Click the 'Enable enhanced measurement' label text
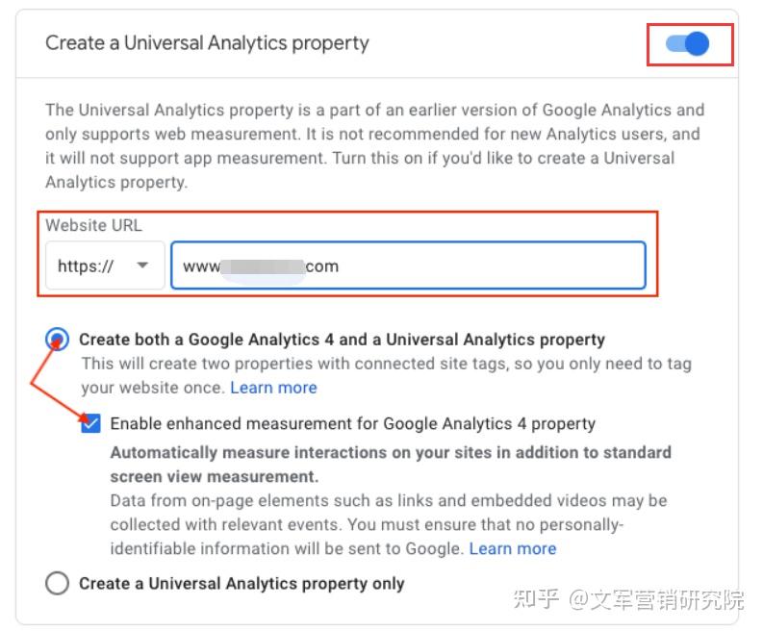 tap(352, 424)
